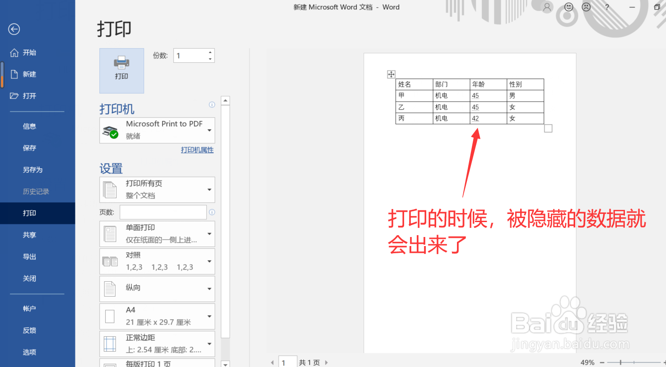Click the 42 age cell in preview
Screen dimensions: 666x367
[x=488, y=118]
